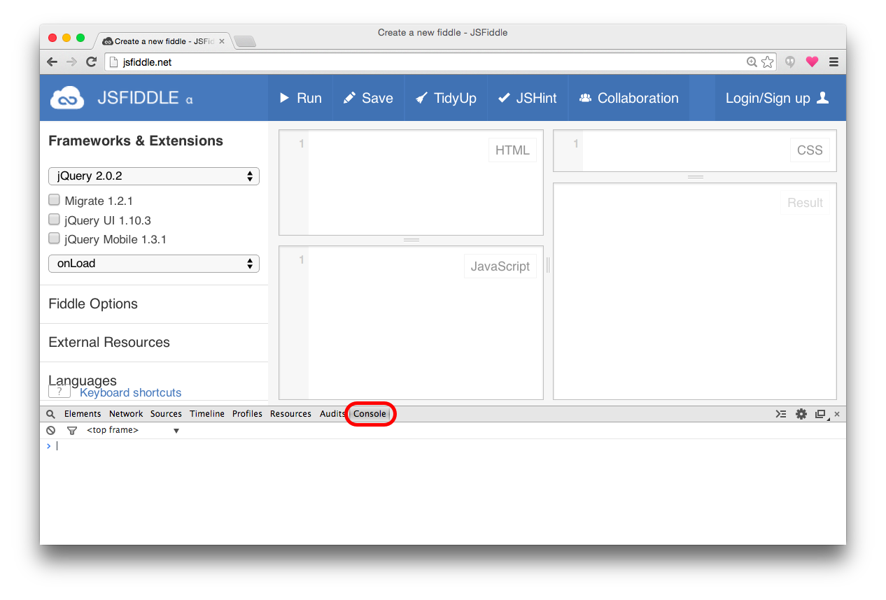The width and height of the screenshot is (886, 600).
Task: Click the gray ghost extension icon
Action: [x=790, y=62]
